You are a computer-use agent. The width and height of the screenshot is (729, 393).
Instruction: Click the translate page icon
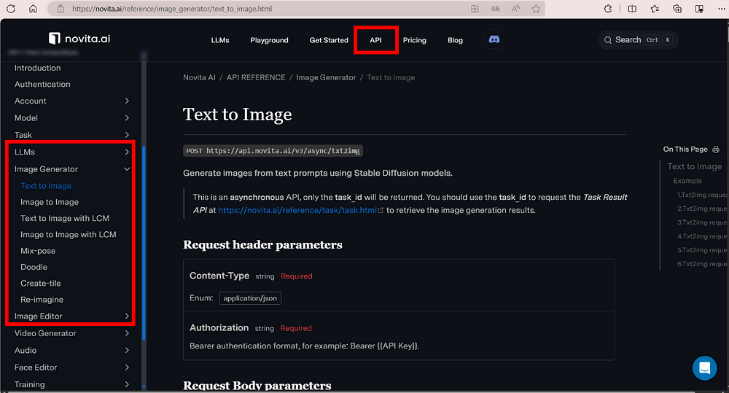(x=495, y=9)
